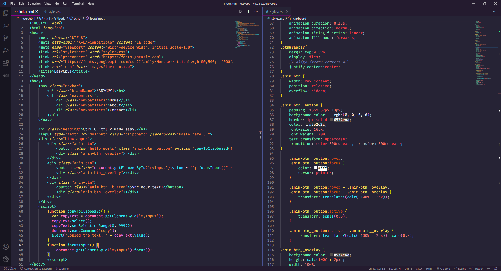
Task: Expand the .clipboard breadcrumb
Action: point(299,19)
